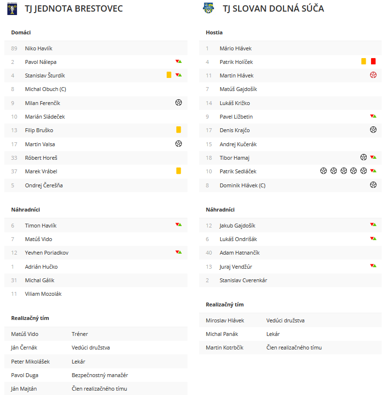This screenshot has height=395, width=386.
Task: Click Martin Valsa's goal ball icon
Action: click(179, 144)
